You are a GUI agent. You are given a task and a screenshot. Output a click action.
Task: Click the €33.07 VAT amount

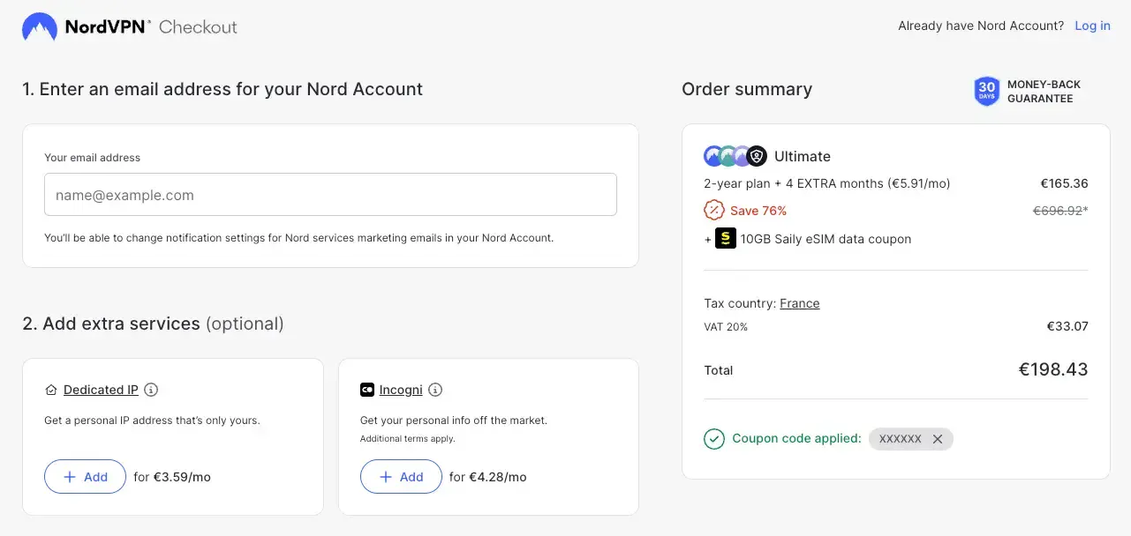click(1067, 326)
